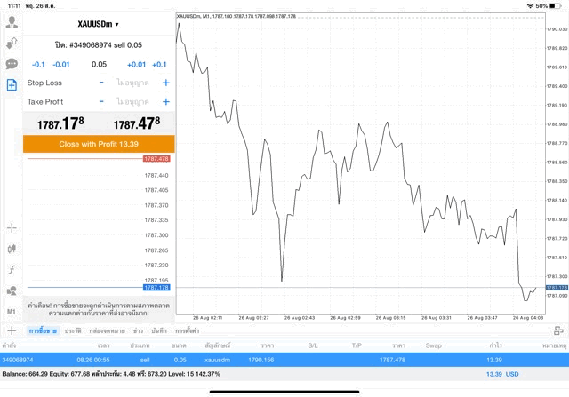Screen dimensions: 569x397
Task: Click the 1790.030 price axis label
Action: tap(557, 29)
